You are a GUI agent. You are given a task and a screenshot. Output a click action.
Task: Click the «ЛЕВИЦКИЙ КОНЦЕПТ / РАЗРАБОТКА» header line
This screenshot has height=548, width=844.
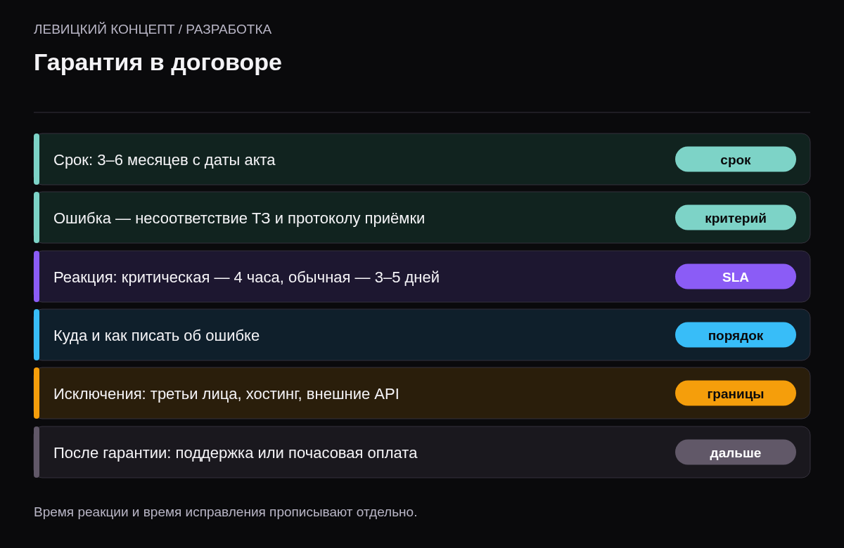coord(153,30)
